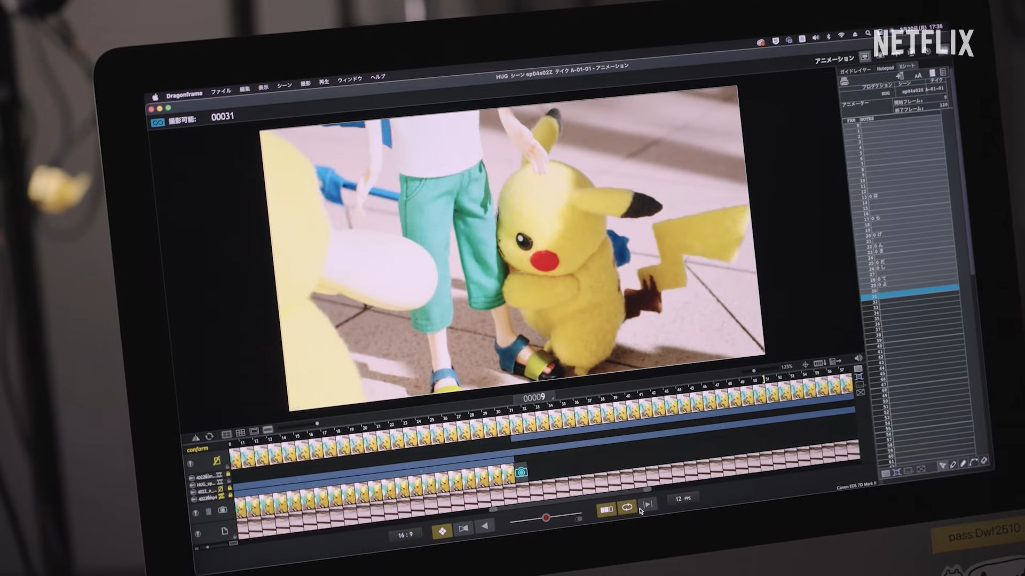Viewport: 1025px width, 576px height.
Task: Click the play backward arrow button
Action: click(x=485, y=526)
